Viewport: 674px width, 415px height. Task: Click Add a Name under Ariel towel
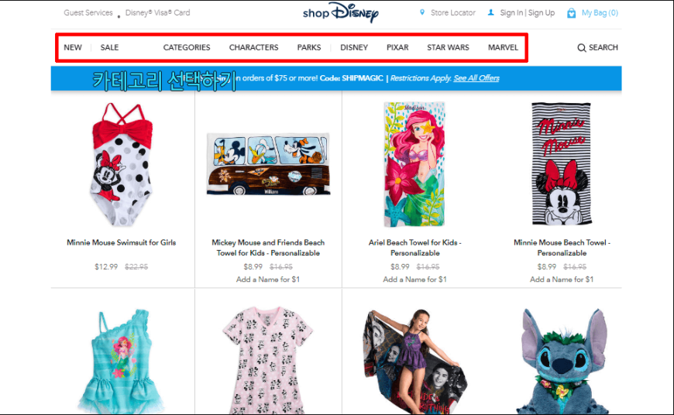pos(414,280)
